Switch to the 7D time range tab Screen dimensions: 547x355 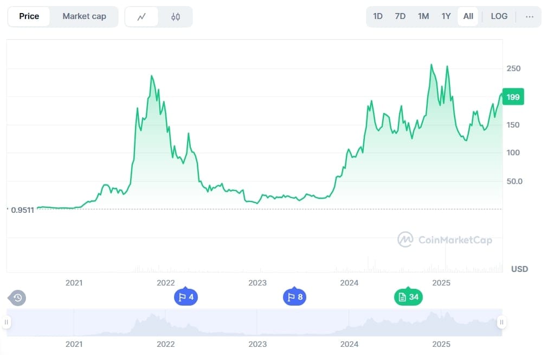(x=400, y=16)
